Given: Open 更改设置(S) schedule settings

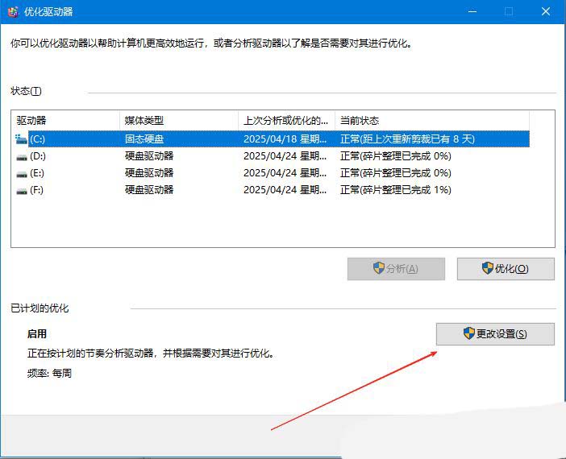Looking at the screenshot, I should (495, 333).
